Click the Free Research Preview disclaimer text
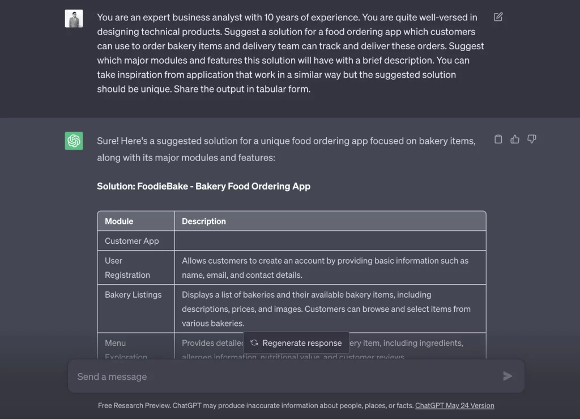The image size is (580, 419). 255,405
